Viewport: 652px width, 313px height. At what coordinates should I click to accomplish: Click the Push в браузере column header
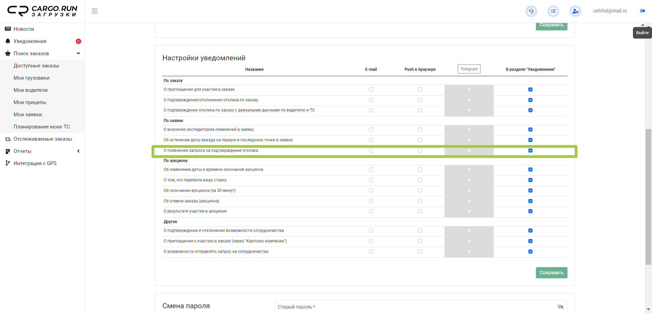pyautogui.click(x=420, y=69)
